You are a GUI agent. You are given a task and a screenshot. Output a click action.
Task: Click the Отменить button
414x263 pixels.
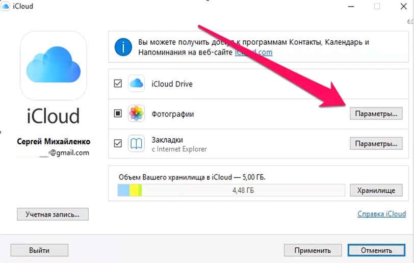pyautogui.click(x=376, y=250)
